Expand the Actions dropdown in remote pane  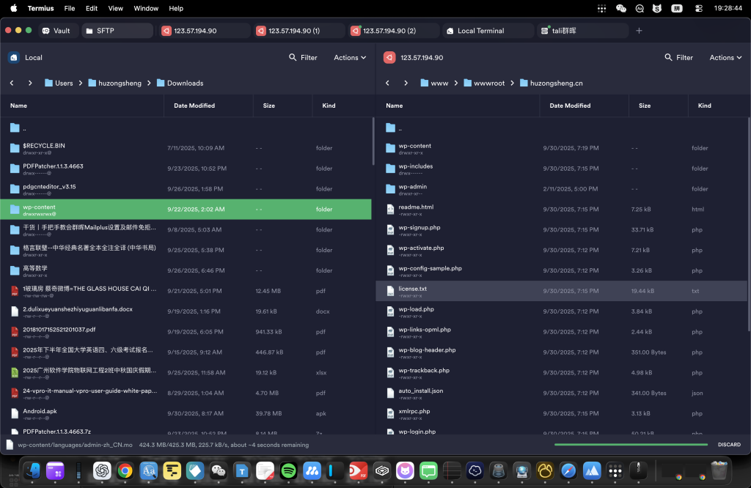(725, 57)
